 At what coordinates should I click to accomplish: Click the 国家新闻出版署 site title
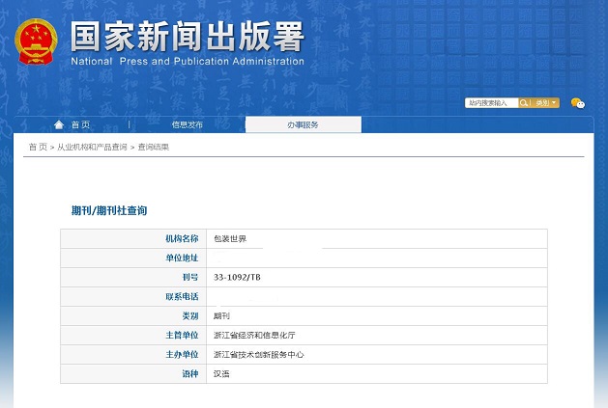tap(187, 37)
